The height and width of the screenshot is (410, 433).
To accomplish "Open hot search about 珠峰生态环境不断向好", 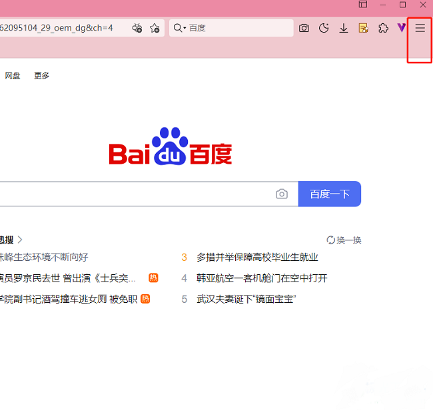I will tap(44, 257).
